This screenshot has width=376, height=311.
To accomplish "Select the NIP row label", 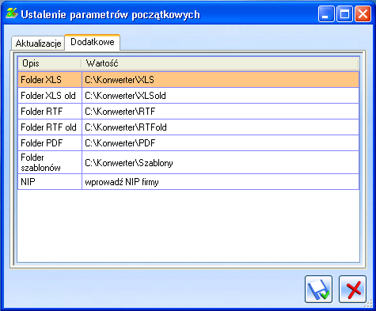I will pos(50,182).
